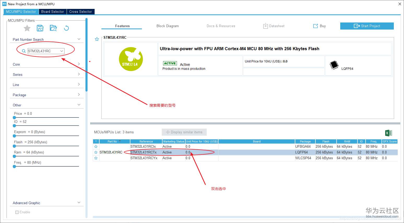Adjust the IO slider handle

(14, 126)
